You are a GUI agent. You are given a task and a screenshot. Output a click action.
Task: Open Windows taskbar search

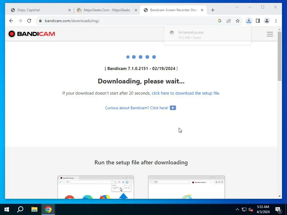pyautogui.click(x=20, y=209)
